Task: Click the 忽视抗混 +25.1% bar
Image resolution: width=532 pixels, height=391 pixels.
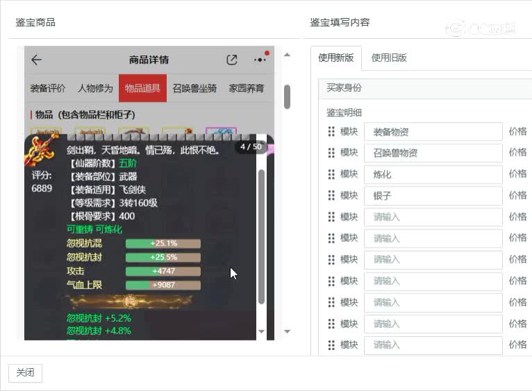Action: [163, 243]
